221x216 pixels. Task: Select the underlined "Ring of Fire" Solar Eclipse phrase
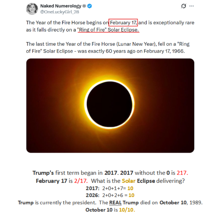coord(108,30)
